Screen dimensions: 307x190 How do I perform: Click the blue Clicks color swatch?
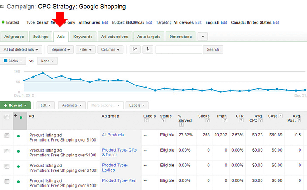tap(6, 61)
